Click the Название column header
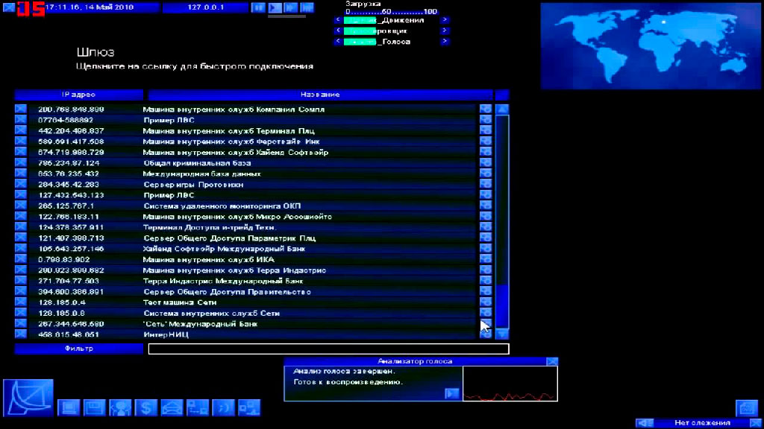The height and width of the screenshot is (429, 764). [x=320, y=95]
